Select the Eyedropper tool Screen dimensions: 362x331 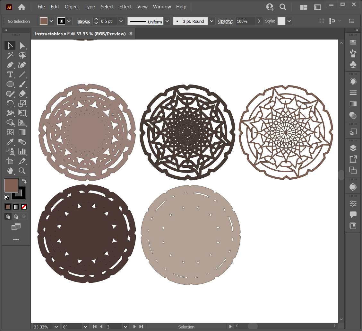[x=10, y=142]
